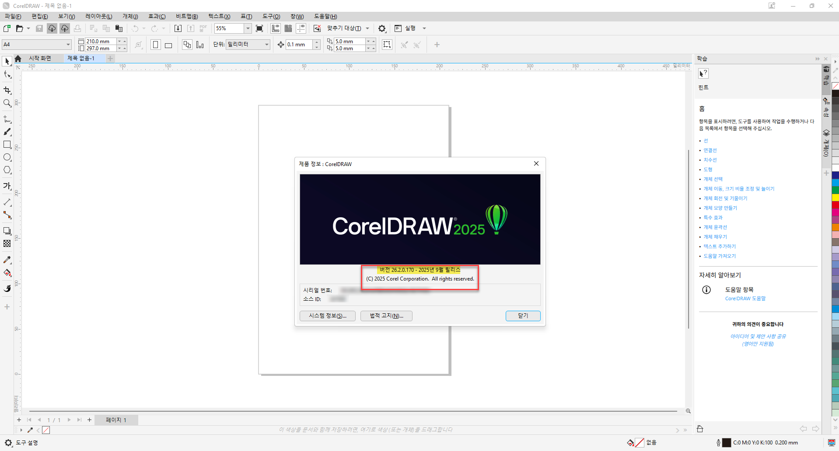
Task: Open Options gear icon in toolbar
Action: click(382, 28)
